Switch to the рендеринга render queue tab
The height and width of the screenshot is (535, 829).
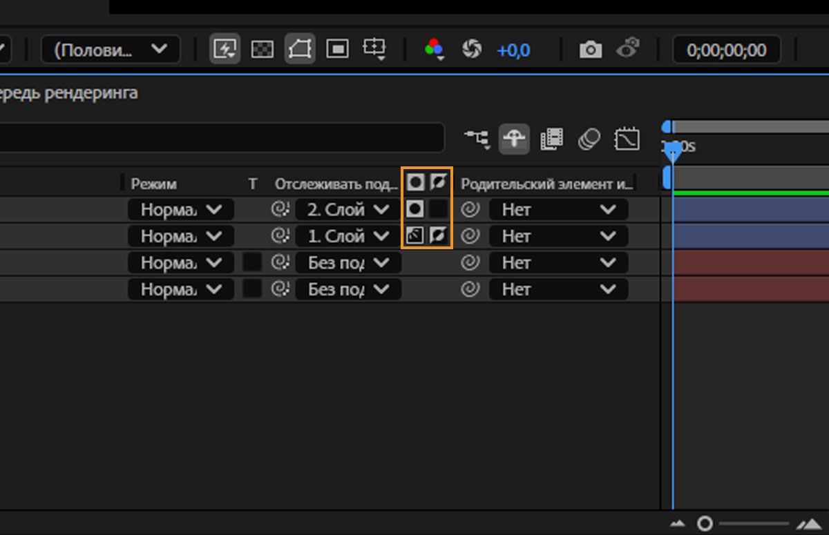pyautogui.click(x=69, y=93)
